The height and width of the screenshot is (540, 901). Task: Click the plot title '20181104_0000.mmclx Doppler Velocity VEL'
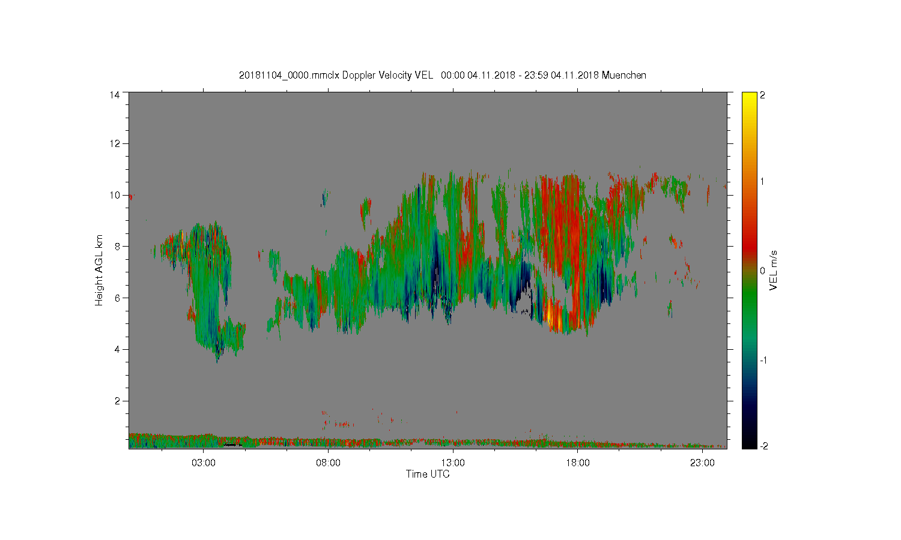(336, 75)
